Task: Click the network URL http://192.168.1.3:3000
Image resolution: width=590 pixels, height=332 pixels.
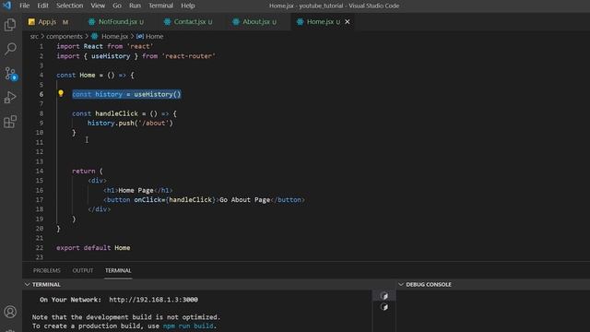Action: coord(154,300)
